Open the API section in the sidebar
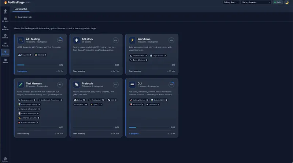This screenshot has width=293, height=163. (x=5, y=11)
